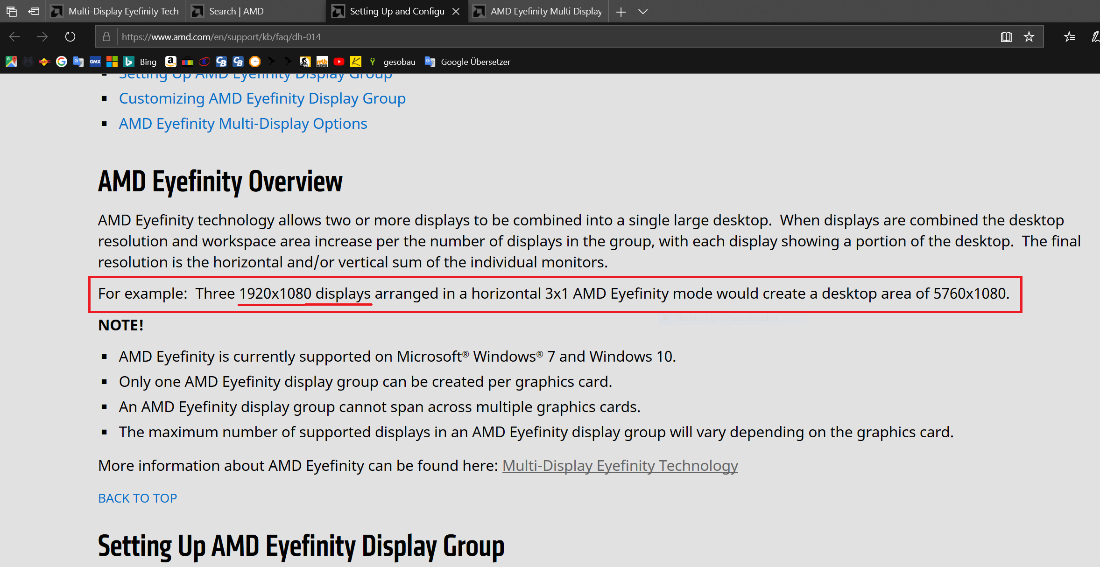The width and height of the screenshot is (1100, 567).
Task: Open the first blue CB bookmark icon
Action: [221, 62]
